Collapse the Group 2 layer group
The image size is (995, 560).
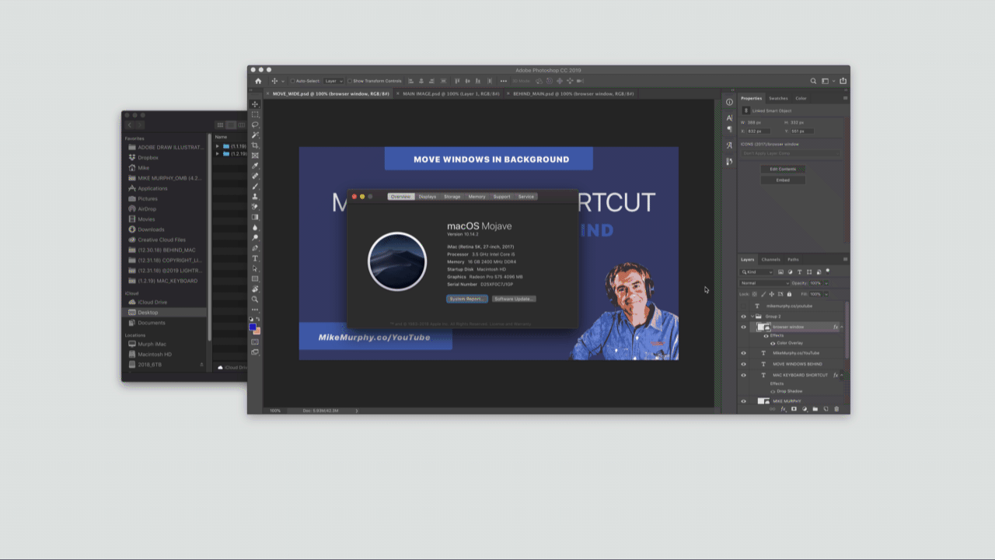[x=752, y=317]
